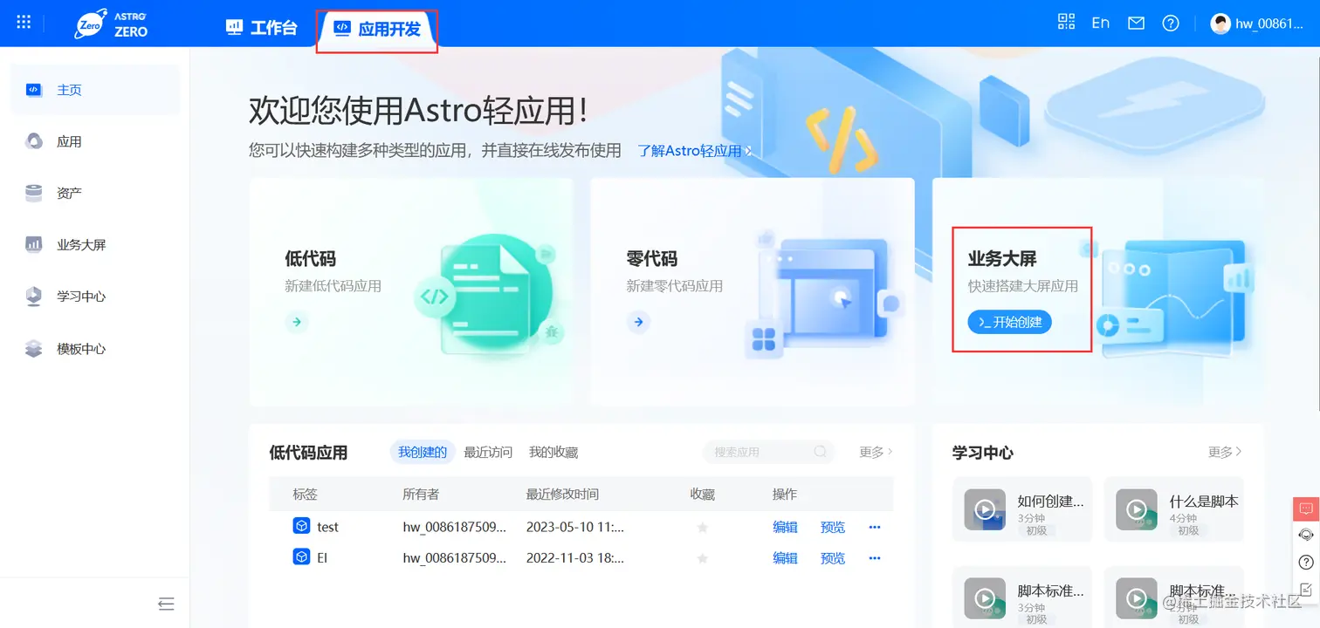The width and height of the screenshot is (1320, 628).
Task: Switch to the 工作台 tab
Action: [261, 27]
